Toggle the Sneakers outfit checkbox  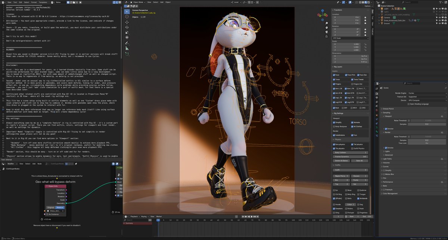pos(333,208)
